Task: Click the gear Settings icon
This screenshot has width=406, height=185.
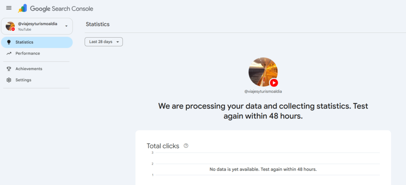Action: (9, 80)
